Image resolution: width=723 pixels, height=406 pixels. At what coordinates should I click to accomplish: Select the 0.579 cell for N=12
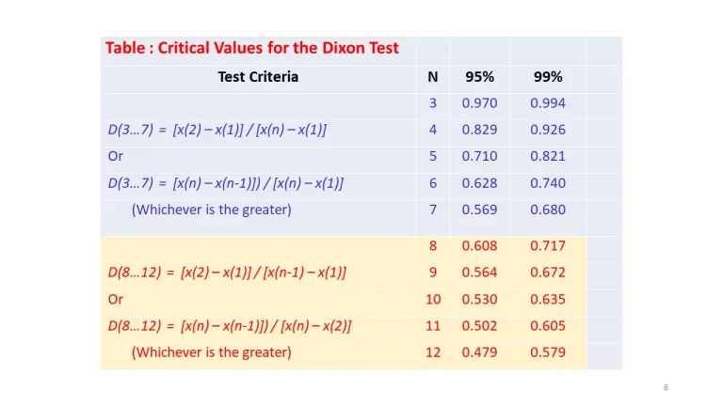pyautogui.click(x=548, y=352)
